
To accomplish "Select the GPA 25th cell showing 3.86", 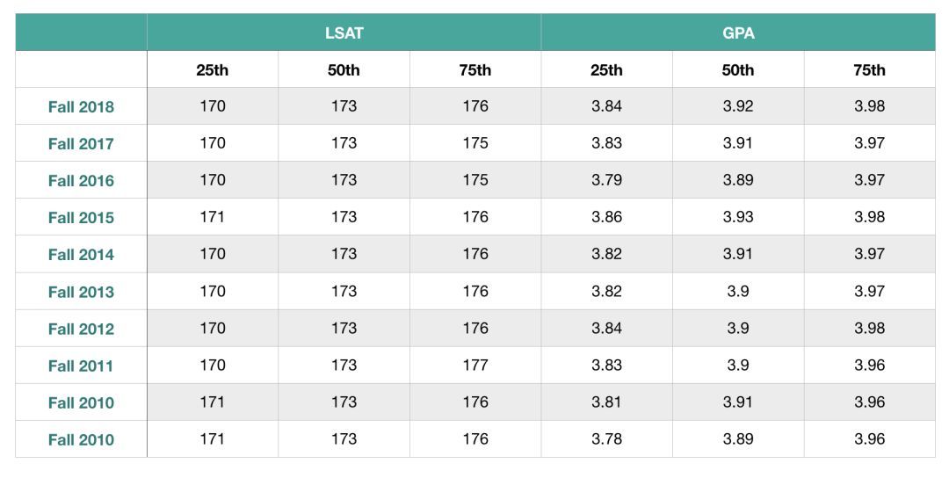I will (x=606, y=217).
